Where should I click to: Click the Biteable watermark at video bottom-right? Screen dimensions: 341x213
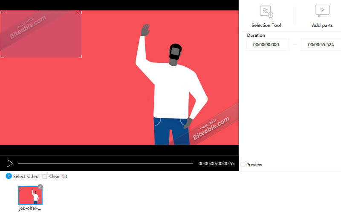point(211,128)
